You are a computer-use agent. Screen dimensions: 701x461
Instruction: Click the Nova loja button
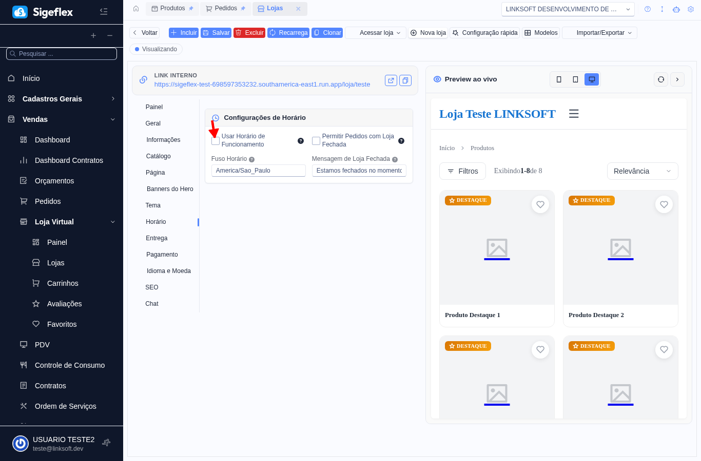pyautogui.click(x=428, y=33)
